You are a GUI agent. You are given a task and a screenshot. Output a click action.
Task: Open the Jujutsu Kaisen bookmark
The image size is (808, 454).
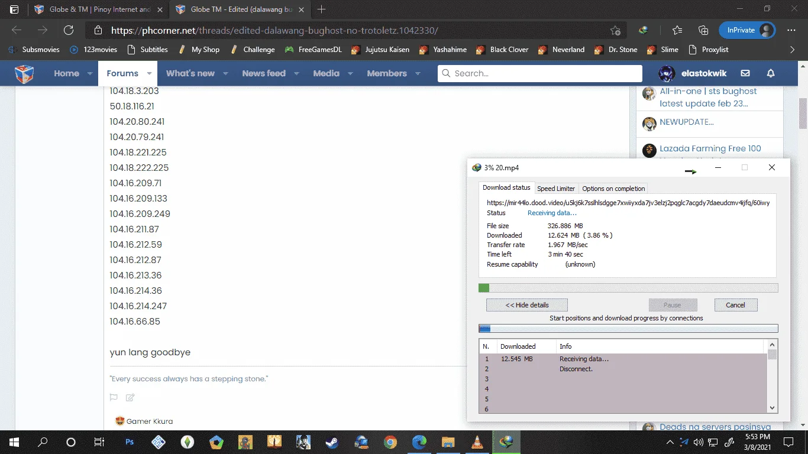point(380,50)
